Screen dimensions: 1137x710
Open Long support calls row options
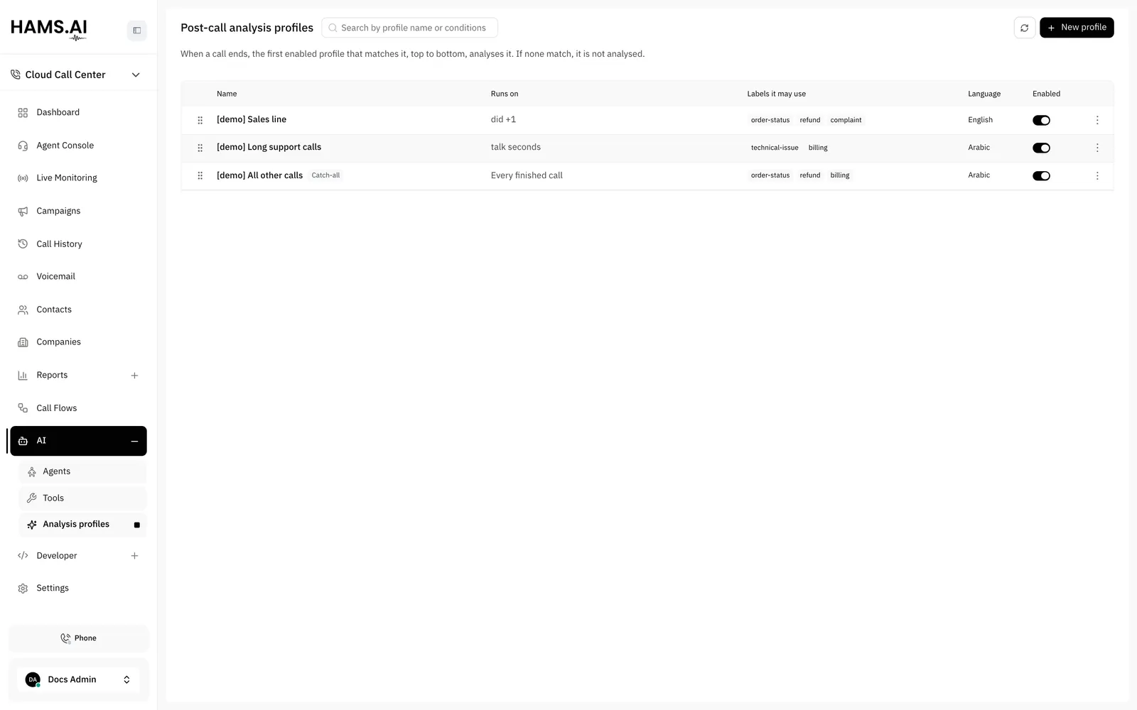click(1097, 148)
